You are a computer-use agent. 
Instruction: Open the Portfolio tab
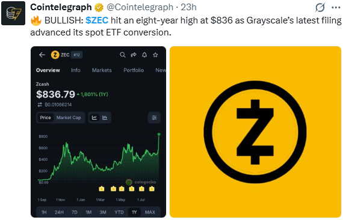[x=134, y=70]
